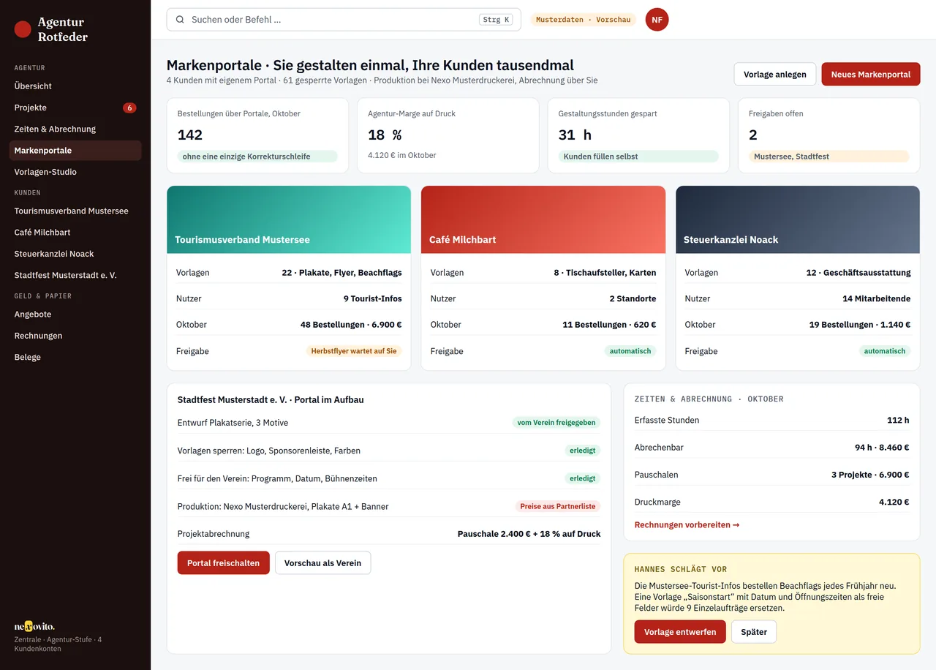Image resolution: width=936 pixels, height=670 pixels.
Task: Select Markenportale in the sidebar
Action: 75,151
